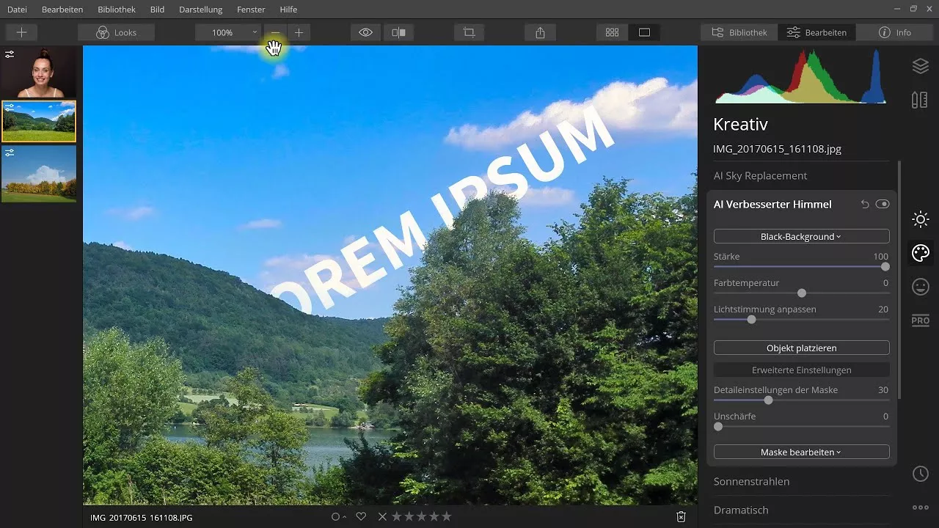Click the before/after compare icon
The height and width of the screenshot is (528, 939).
(x=398, y=32)
